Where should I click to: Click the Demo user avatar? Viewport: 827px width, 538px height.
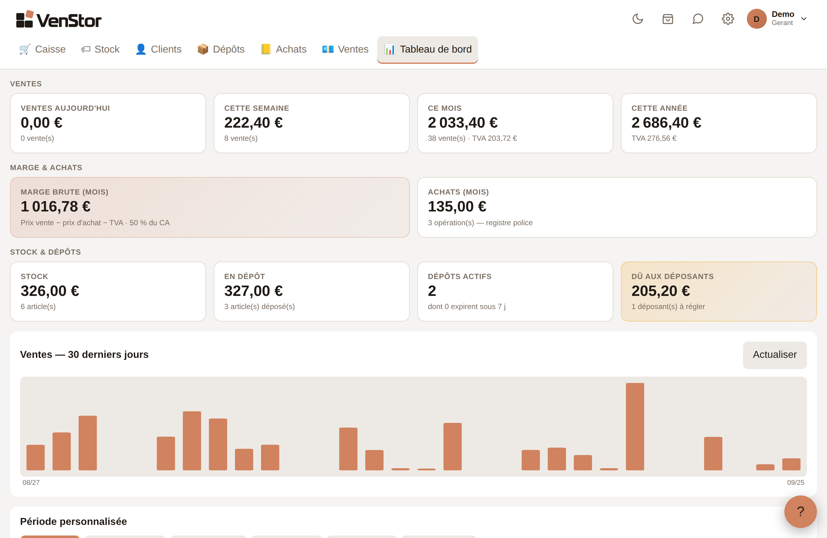[757, 19]
